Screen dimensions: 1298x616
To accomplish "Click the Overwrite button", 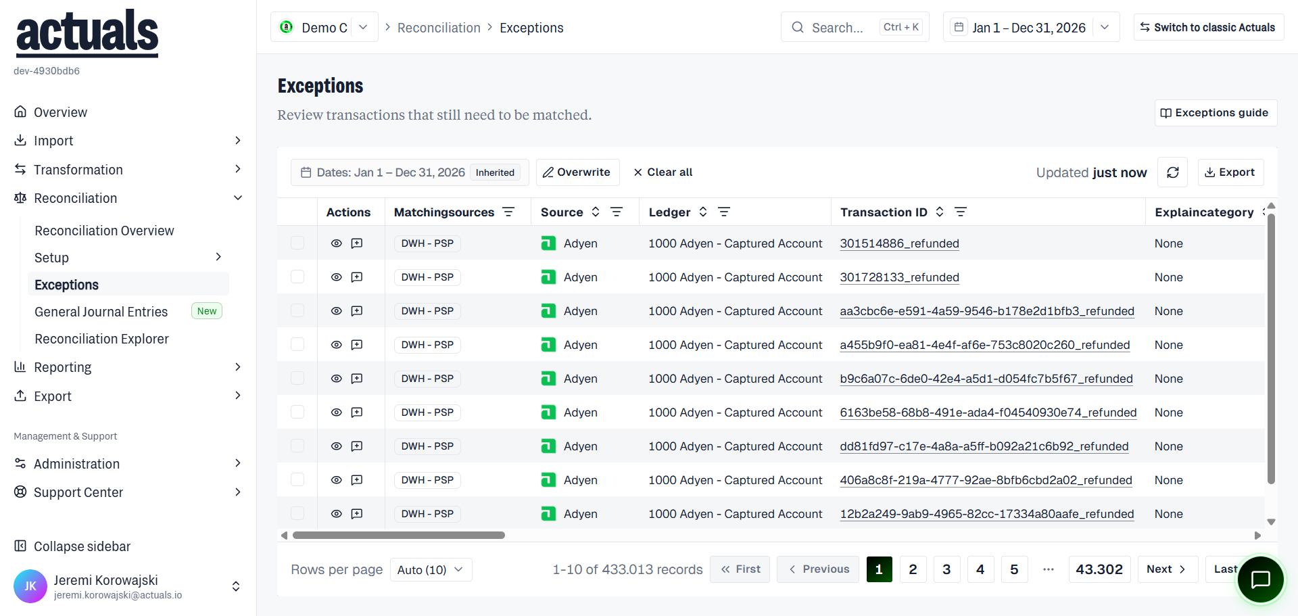I will (577, 172).
